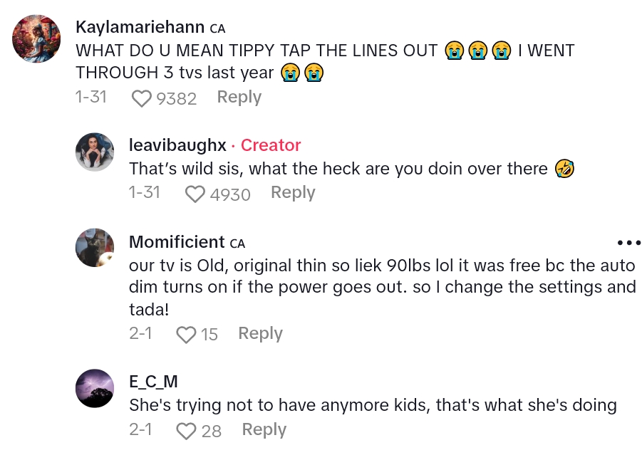642x455 pixels.
Task: Go to E_C_M's profile via username
Action: tap(153, 381)
